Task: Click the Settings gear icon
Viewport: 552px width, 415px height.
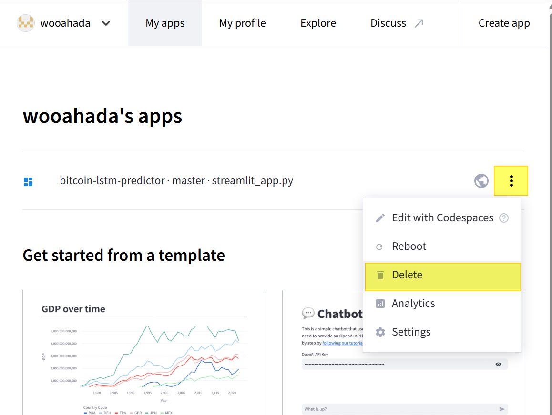Action: tap(380, 332)
